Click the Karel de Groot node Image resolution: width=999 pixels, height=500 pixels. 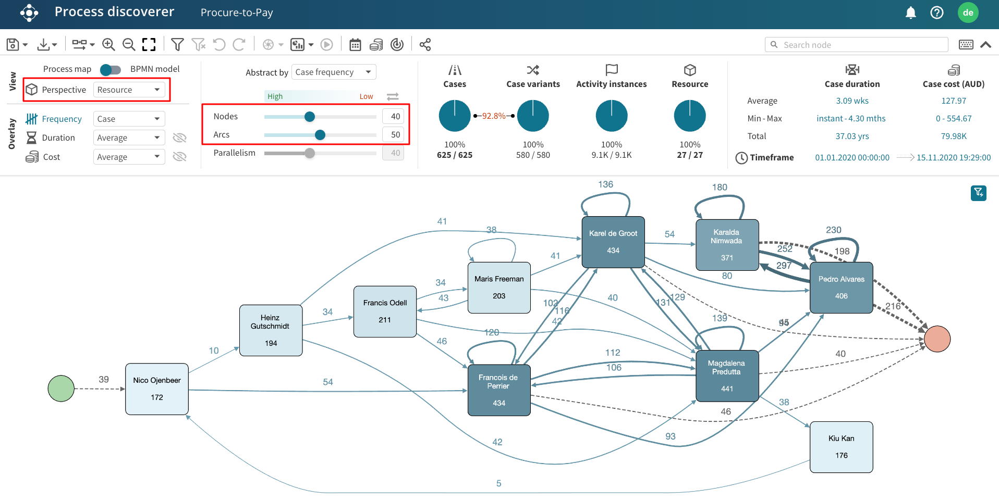(613, 242)
